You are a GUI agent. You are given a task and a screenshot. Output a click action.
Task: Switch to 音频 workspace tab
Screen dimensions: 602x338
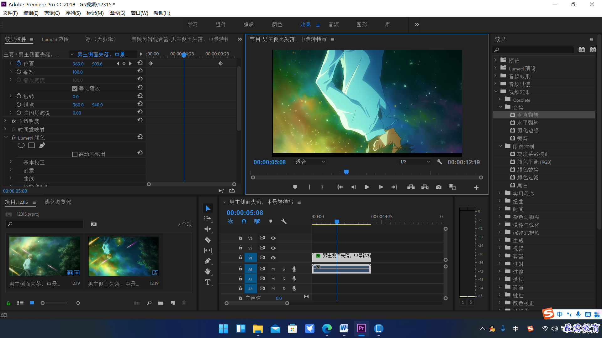[x=334, y=24]
